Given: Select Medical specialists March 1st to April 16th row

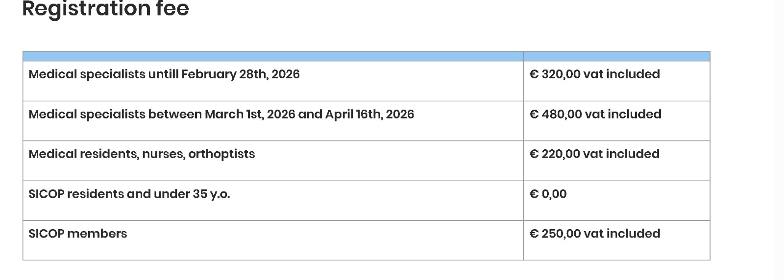Looking at the screenshot, I should pyautogui.click(x=221, y=115).
